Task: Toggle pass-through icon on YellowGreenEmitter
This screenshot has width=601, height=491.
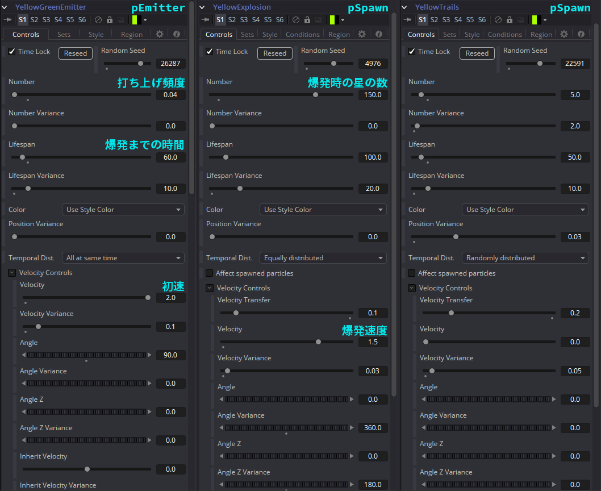Action: (x=98, y=20)
